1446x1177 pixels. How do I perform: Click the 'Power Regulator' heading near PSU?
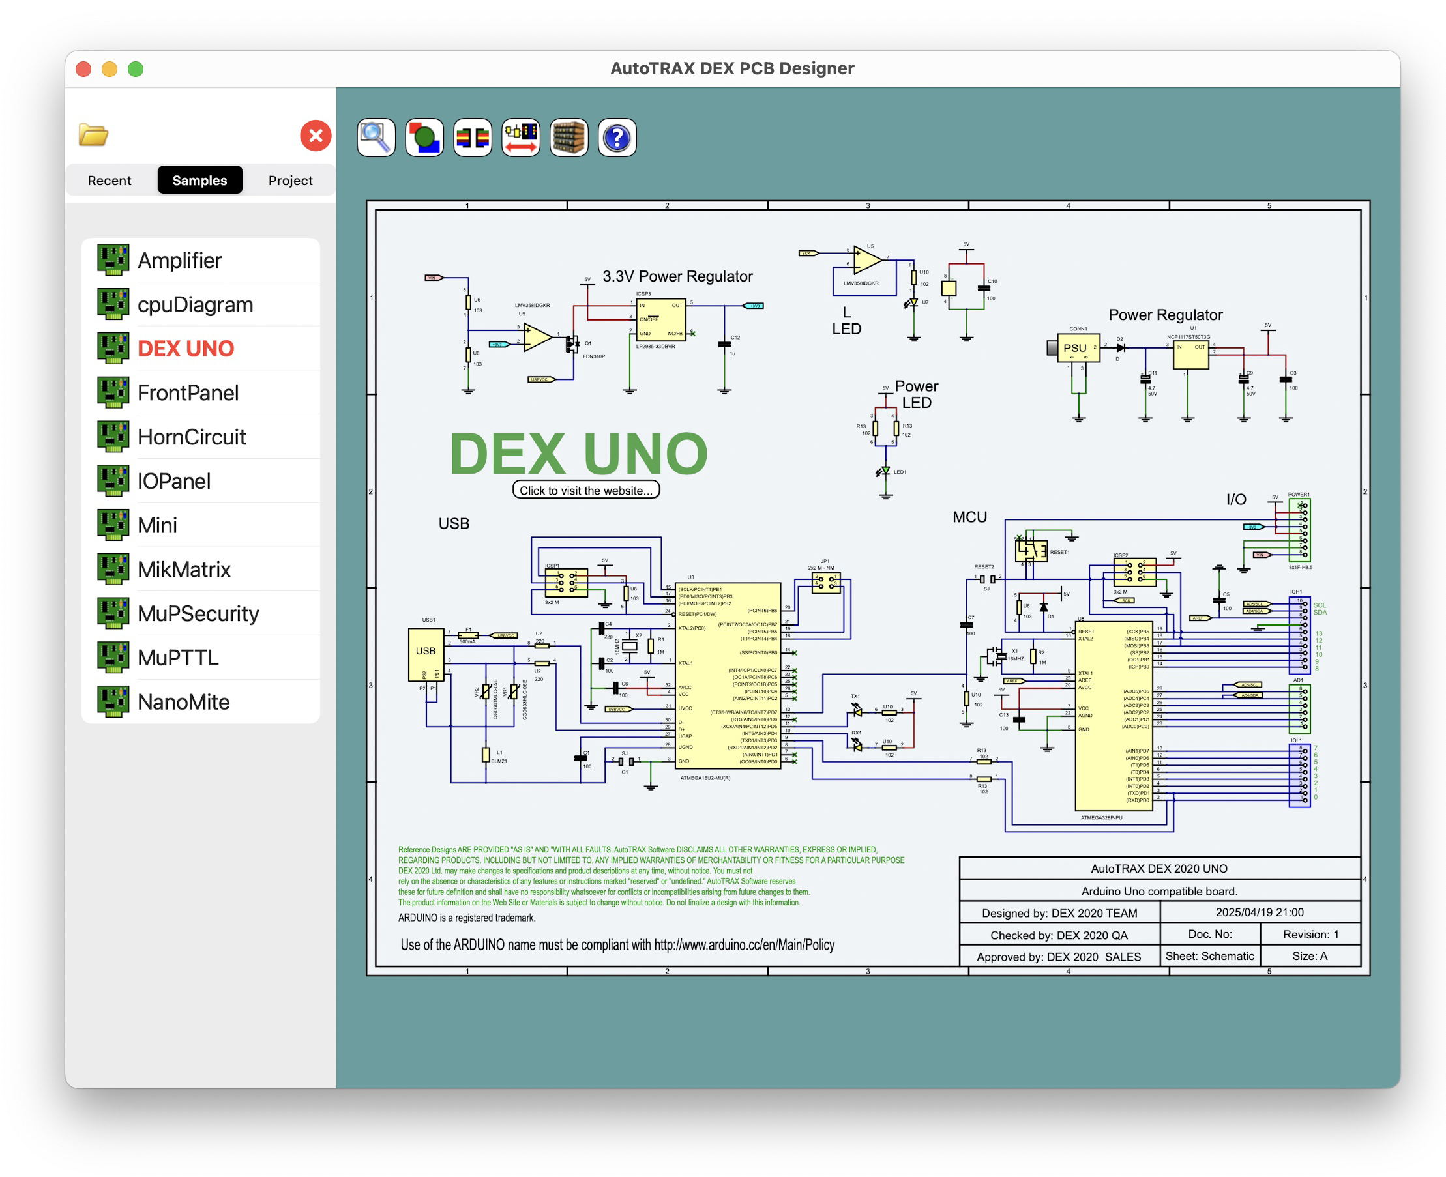click(1165, 315)
